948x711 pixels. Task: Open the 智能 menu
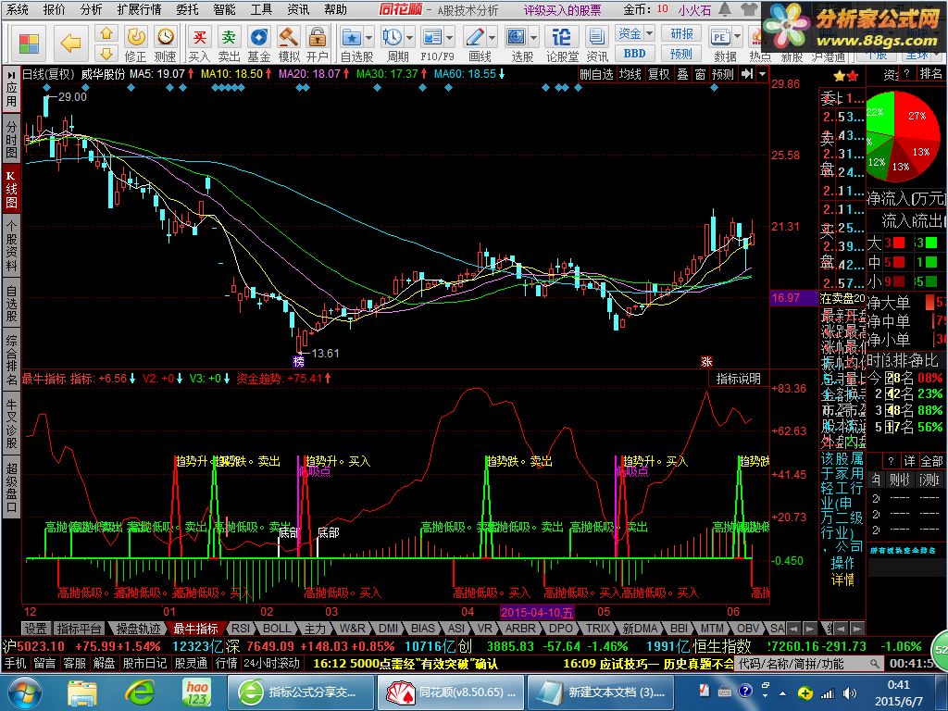(x=224, y=9)
